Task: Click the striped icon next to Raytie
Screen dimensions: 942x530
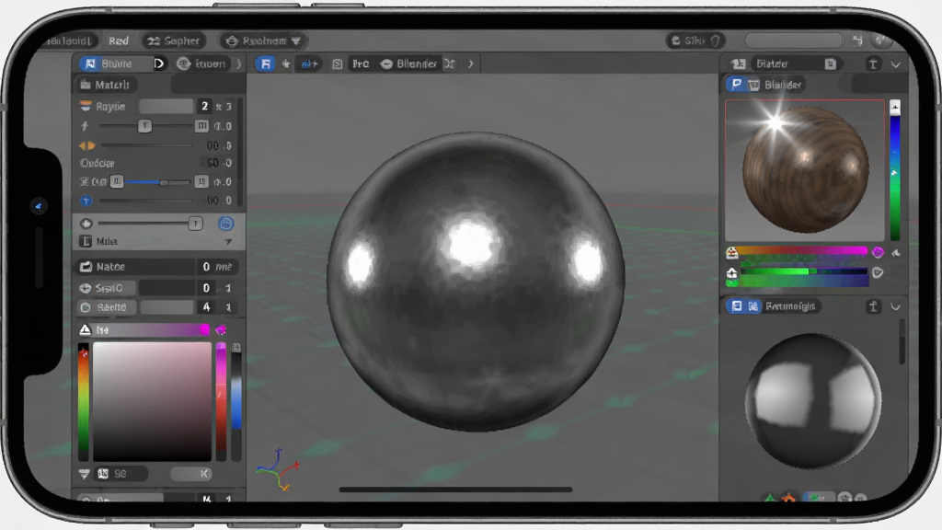Action: [x=86, y=107]
